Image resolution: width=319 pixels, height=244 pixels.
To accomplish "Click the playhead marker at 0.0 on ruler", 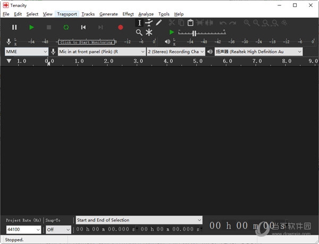I will (x=48, y=64).
